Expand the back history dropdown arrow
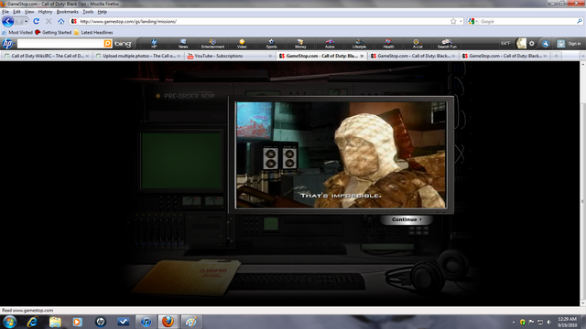This screenshot has width=586, height=329. (26, 21)
